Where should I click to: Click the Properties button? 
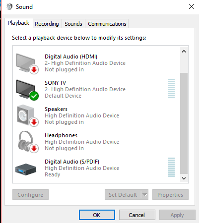[x=170, y=195]
